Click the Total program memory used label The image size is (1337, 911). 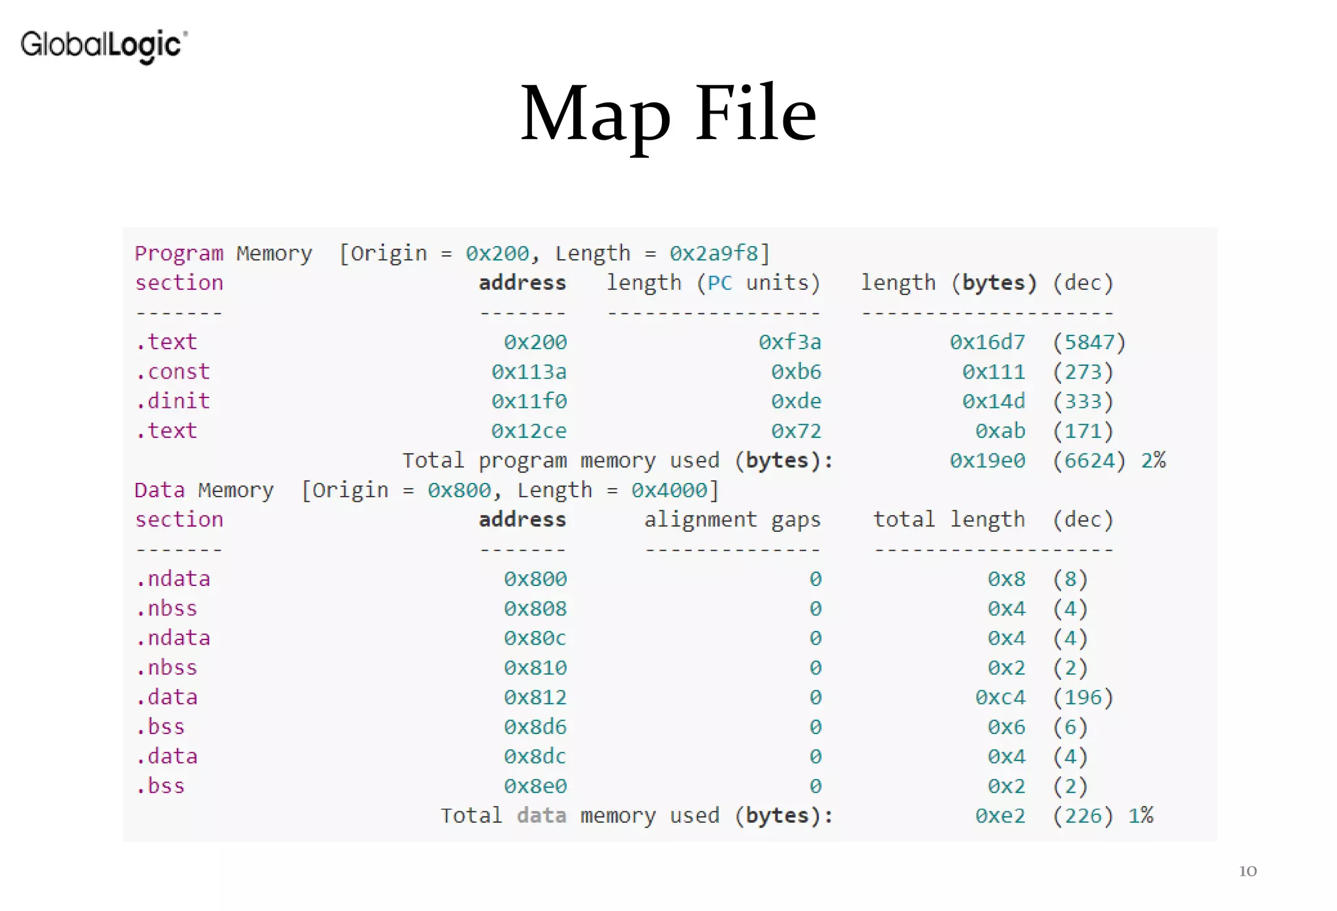click(617, 461)
